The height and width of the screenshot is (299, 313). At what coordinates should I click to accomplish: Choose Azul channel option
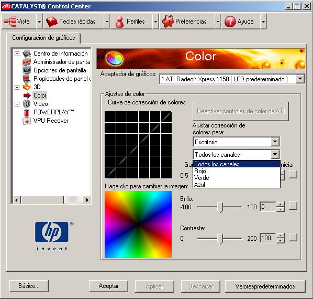[237, 185]
